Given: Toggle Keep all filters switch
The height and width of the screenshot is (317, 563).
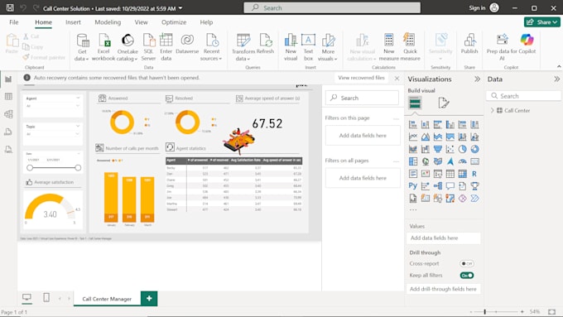Looking at the screenshot, I should tap(466, 276).
